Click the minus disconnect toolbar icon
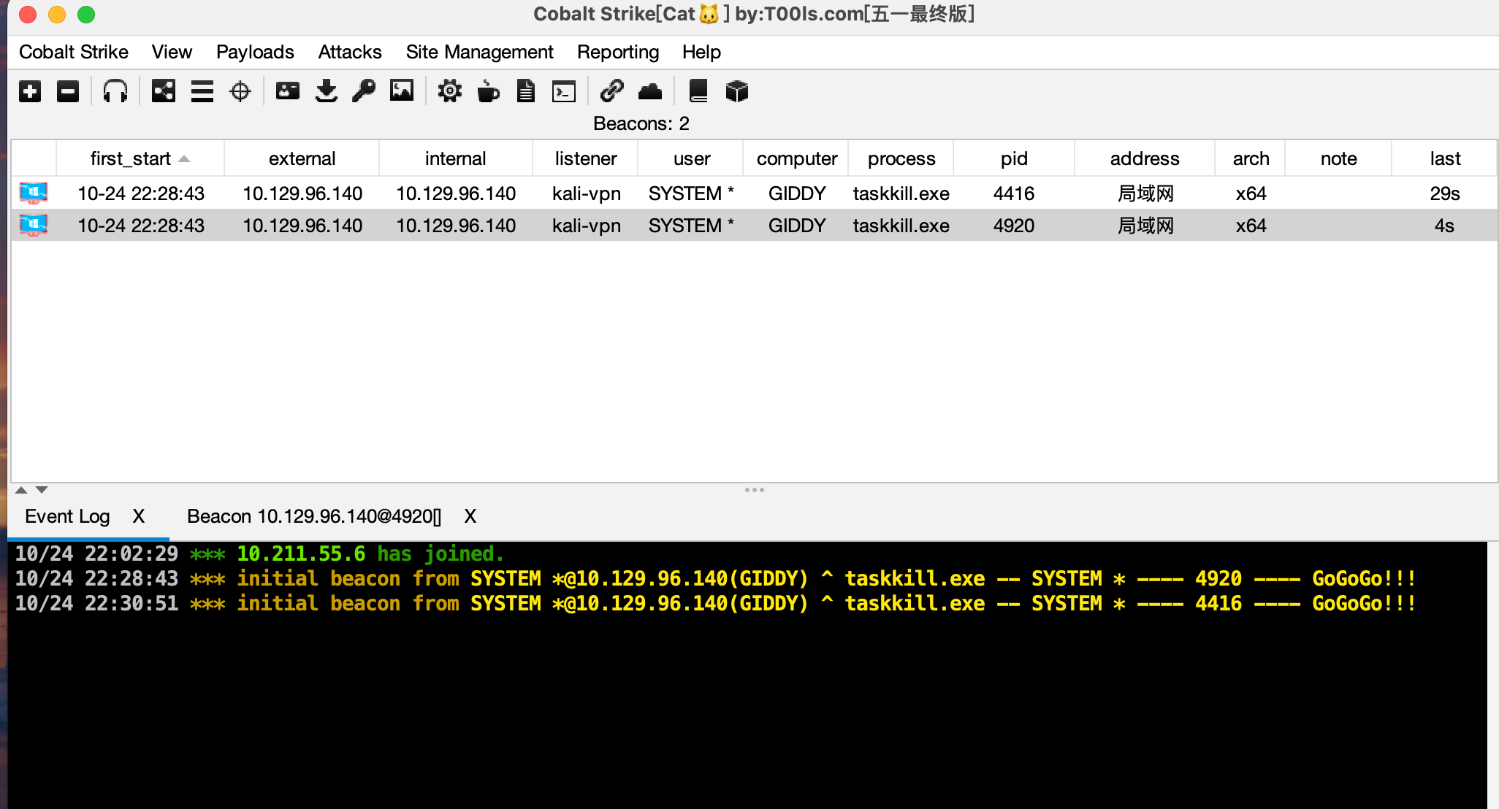 [68, 91]
